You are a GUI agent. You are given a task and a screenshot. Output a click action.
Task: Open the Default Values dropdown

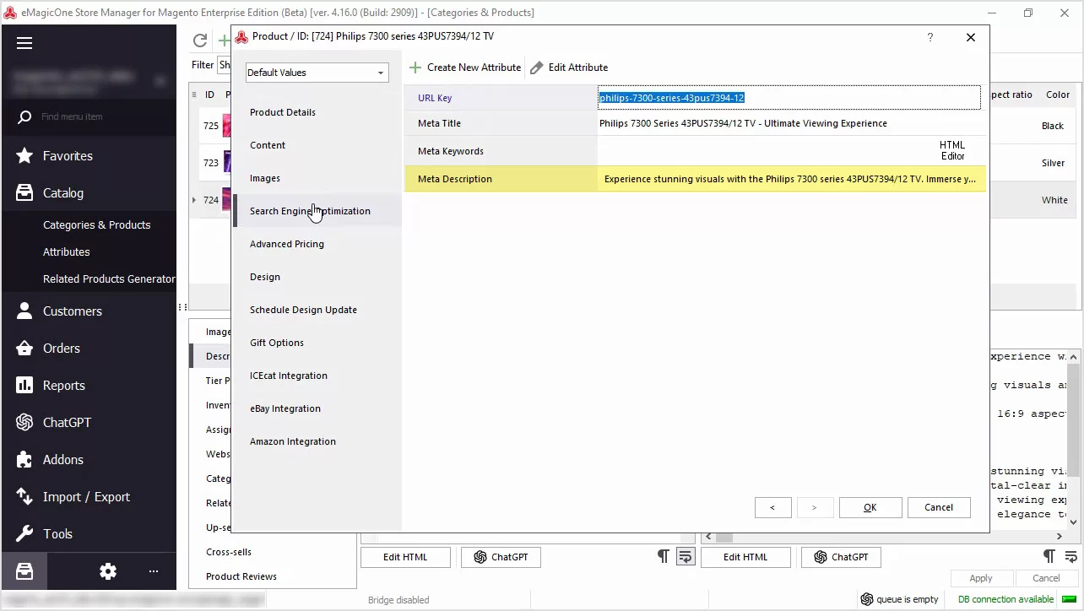317,73
